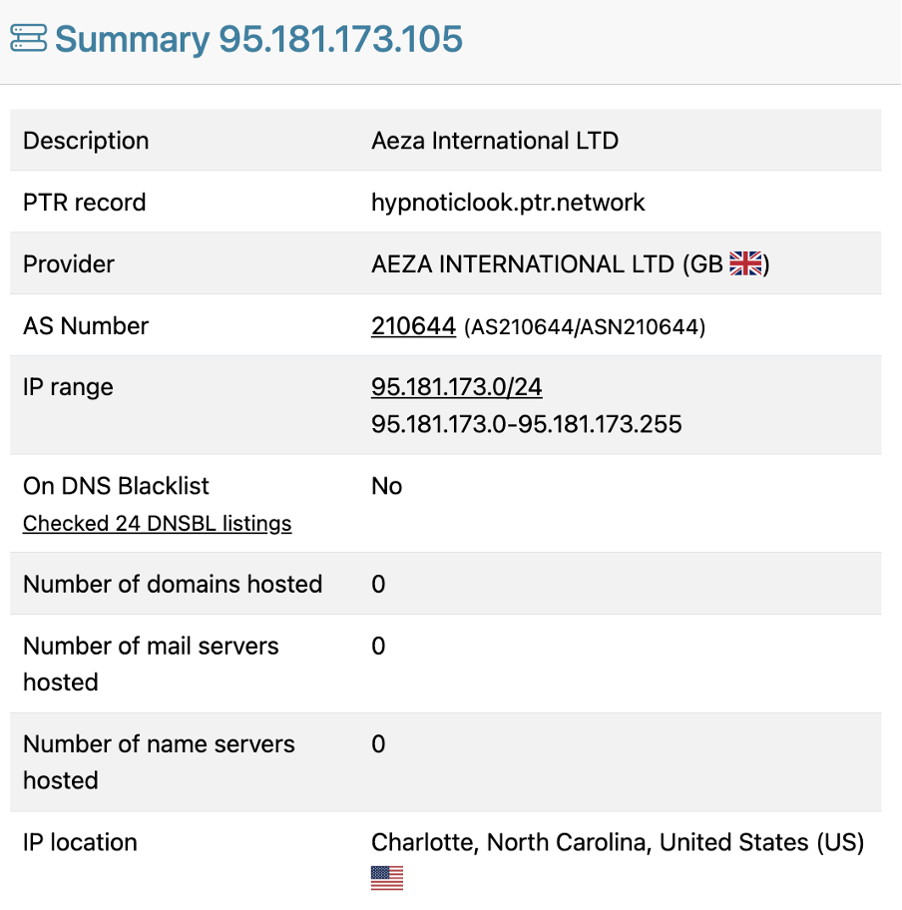Click the 95.181.173.0-95.181.173.255 address range text
This screenshot has height=910, width=902.
pos(526,424)
